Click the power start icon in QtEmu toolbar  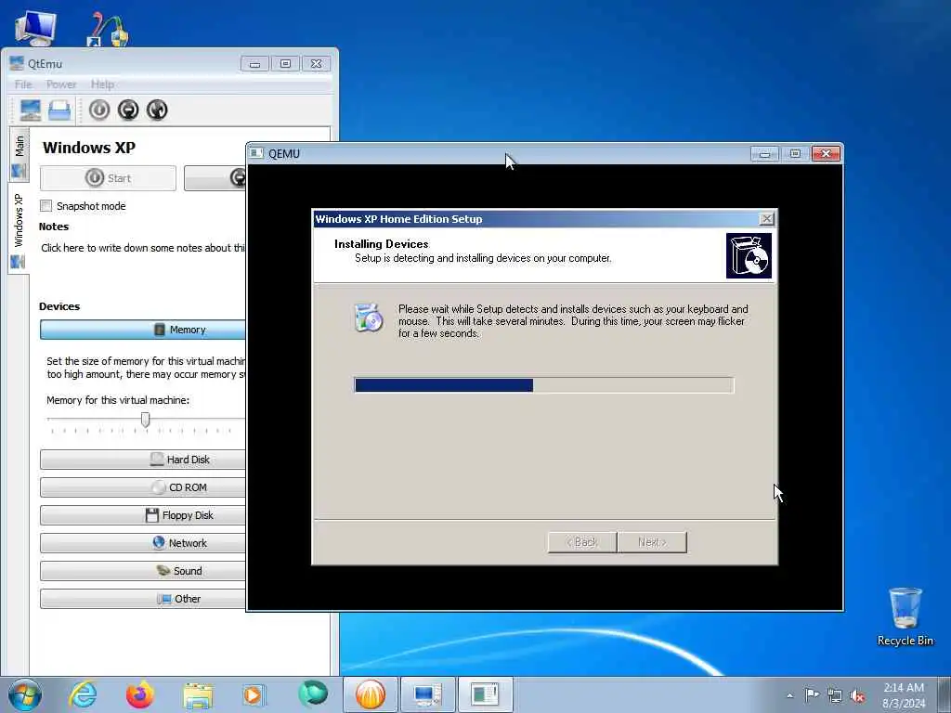(99, 110)
